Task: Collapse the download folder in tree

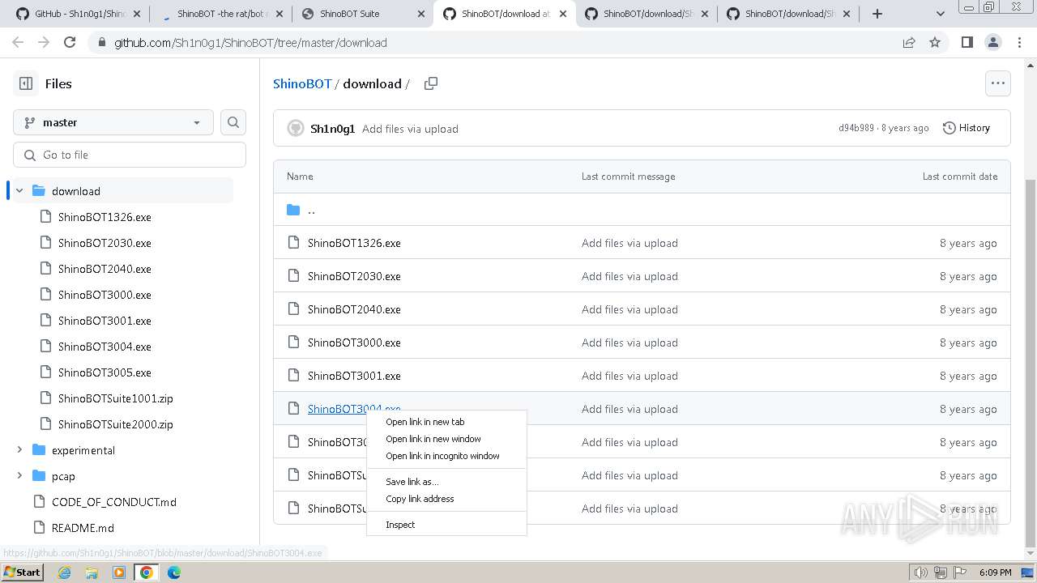Action: [19, 191]
